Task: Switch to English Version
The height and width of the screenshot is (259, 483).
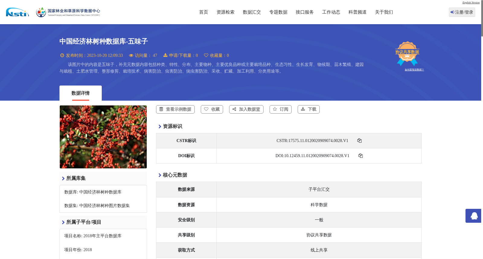Action: coord(471,2)
